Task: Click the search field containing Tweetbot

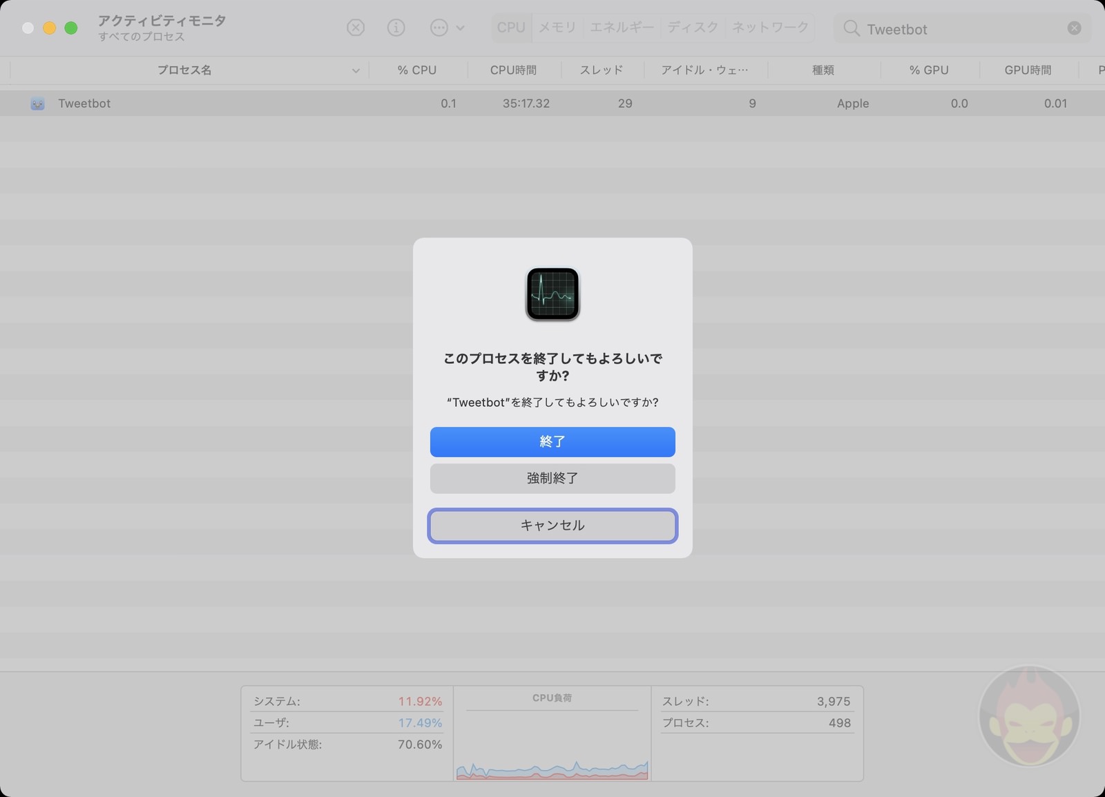Action: pyautogui.click(x=963, y=28)
